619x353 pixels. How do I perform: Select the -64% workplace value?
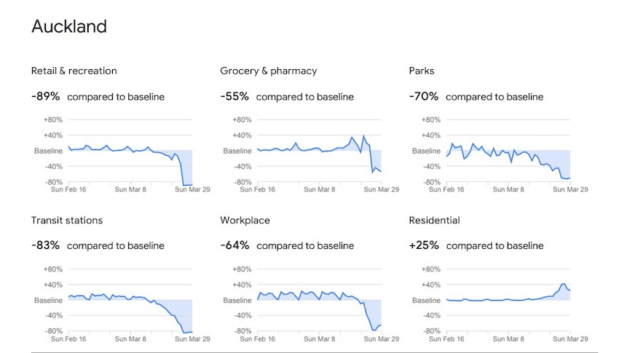(x=235, y=246)
